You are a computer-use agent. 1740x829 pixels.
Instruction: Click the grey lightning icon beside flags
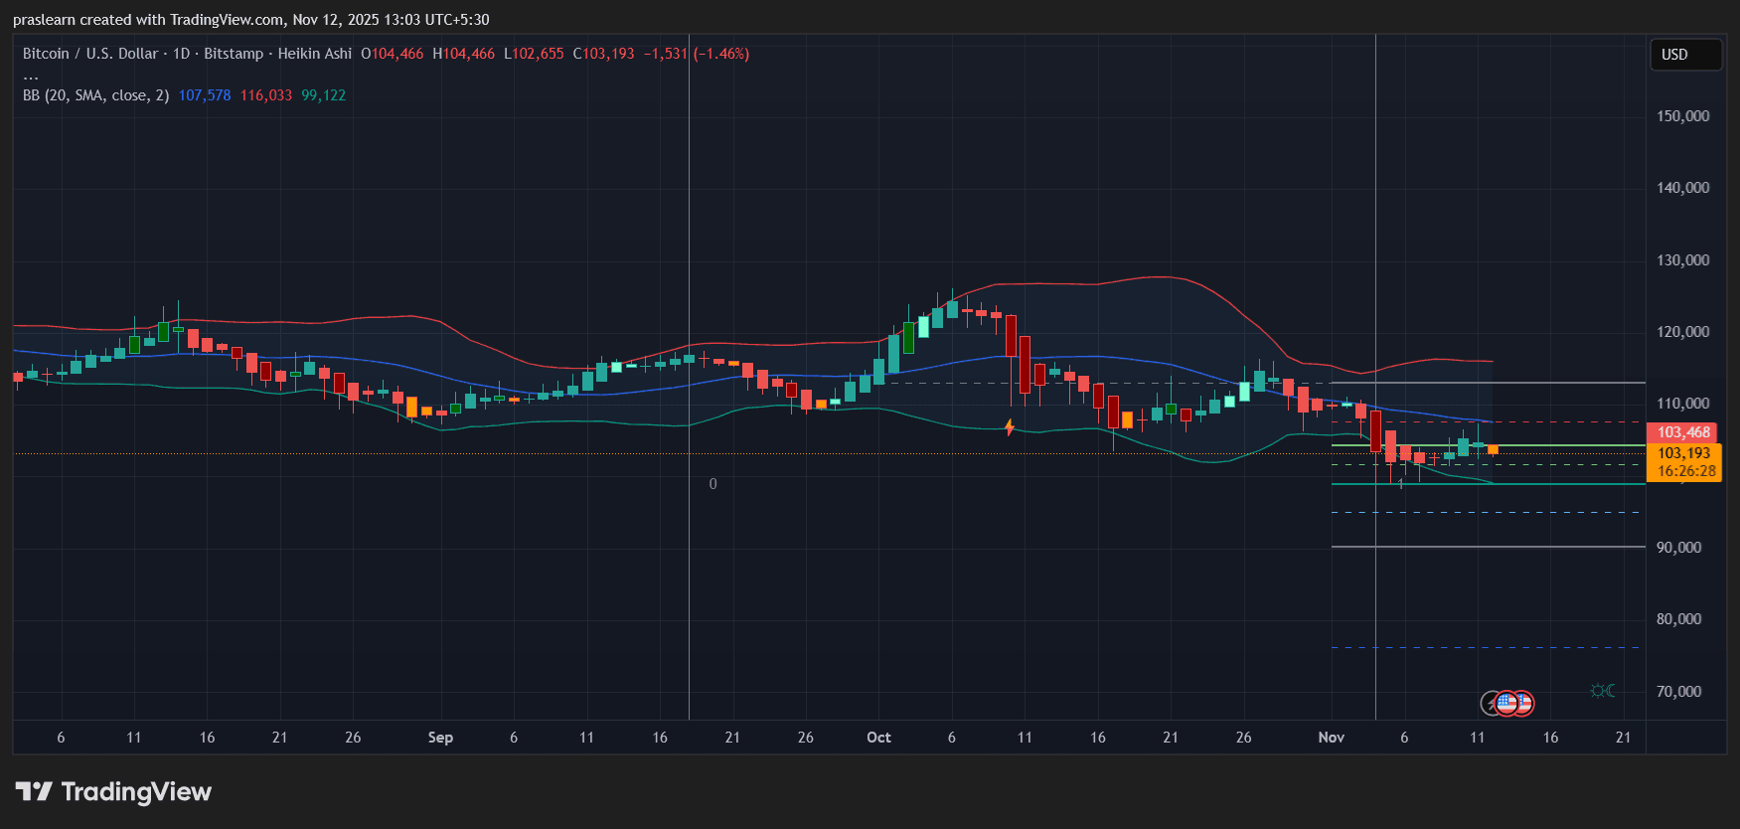[1490, 704]
